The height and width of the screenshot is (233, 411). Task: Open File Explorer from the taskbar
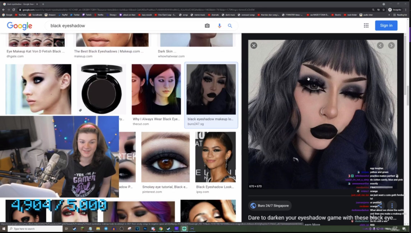98,229
